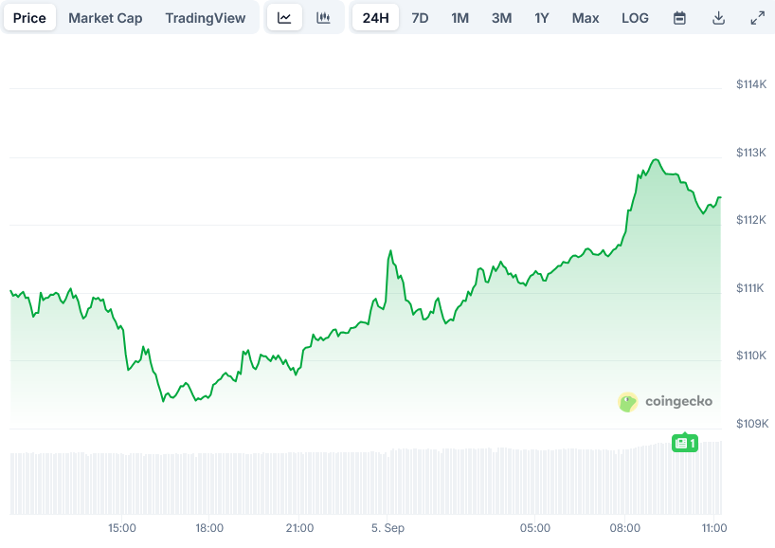The width and height of the screenshot is (775, 548).
Task: Open the news marker badge on chart
Action: point(685,443)
